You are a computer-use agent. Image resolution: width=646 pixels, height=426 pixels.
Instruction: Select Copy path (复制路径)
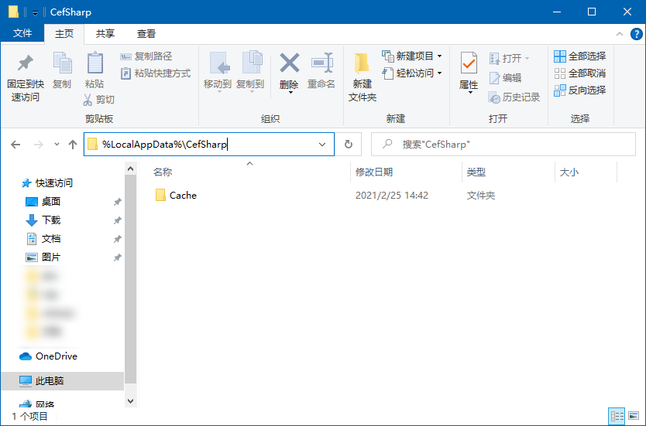coord(146,56)
